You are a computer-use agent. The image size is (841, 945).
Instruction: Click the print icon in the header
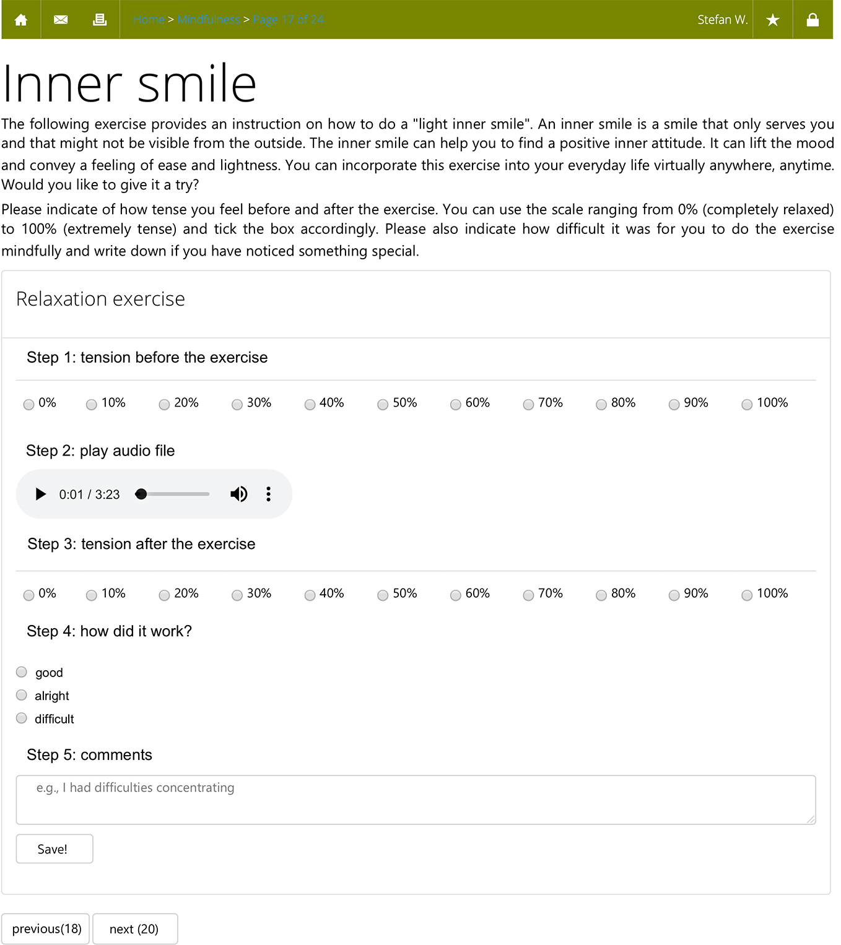pos(99,20)
